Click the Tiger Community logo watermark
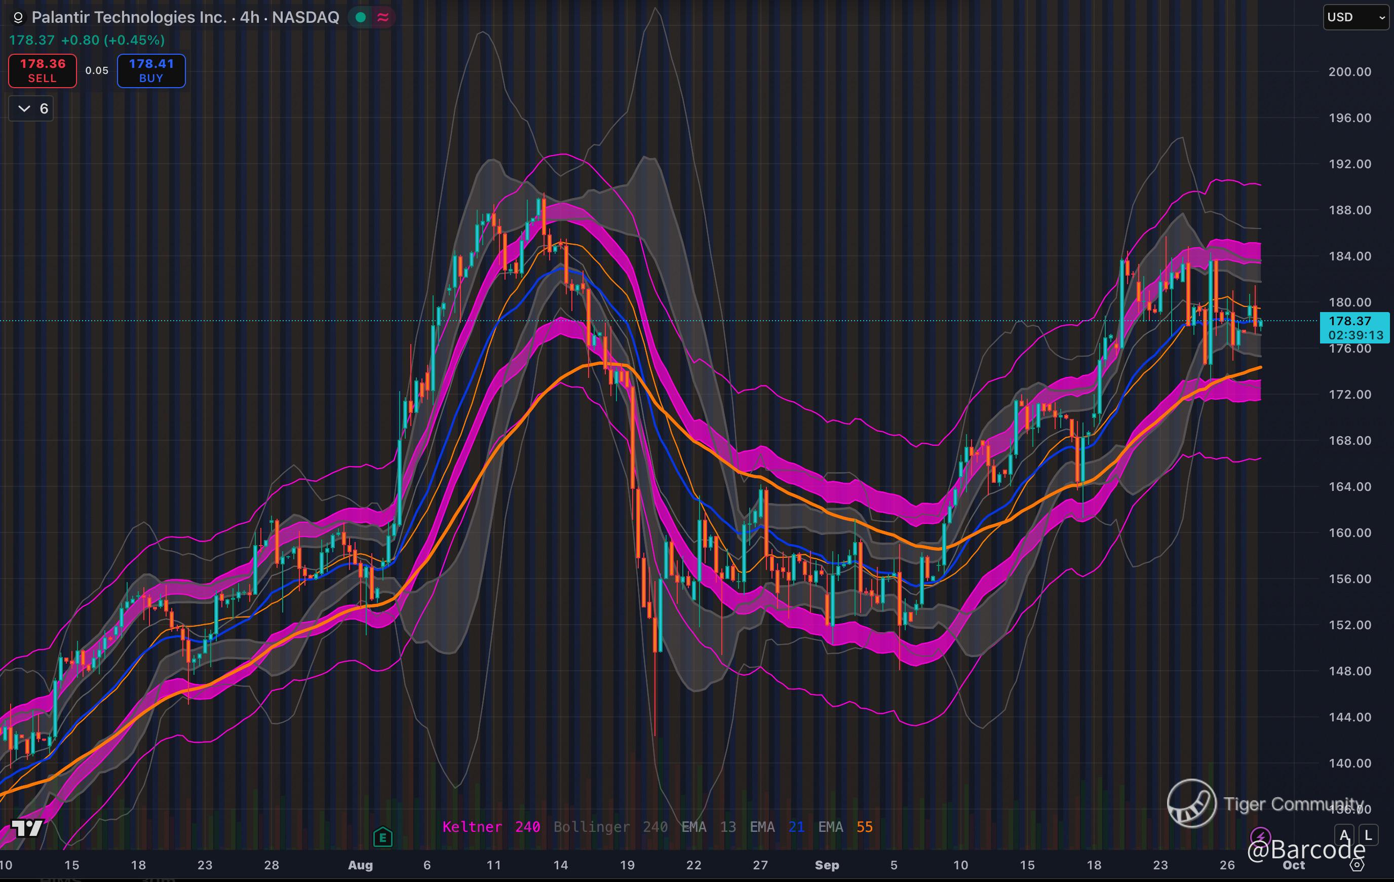1394x882 pixels. 1191,803
